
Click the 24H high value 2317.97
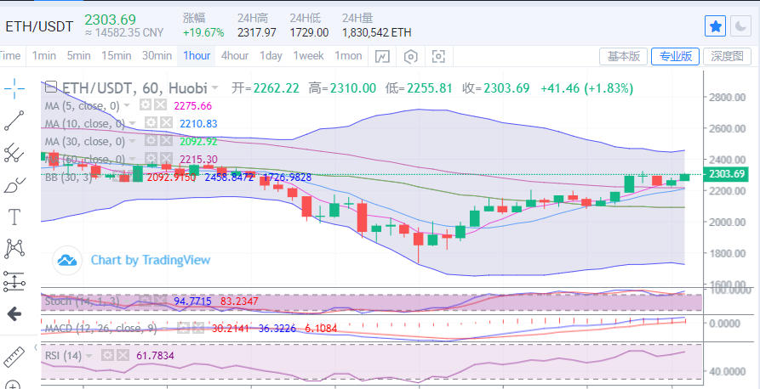[x=257, y=33]
